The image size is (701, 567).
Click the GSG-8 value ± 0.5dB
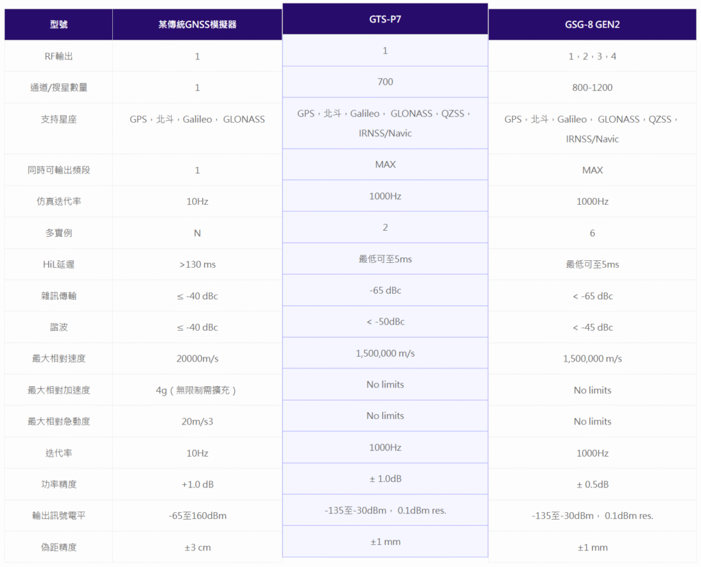coord(592,484)
